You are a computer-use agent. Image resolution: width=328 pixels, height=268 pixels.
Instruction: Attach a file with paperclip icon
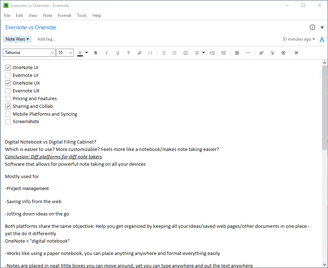(261, 53)
